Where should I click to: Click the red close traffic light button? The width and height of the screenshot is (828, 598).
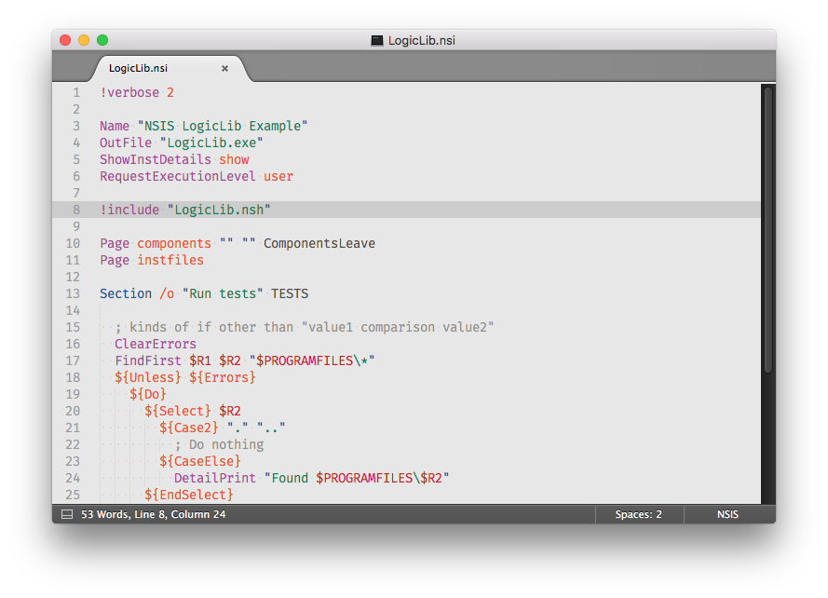point(65,40)
